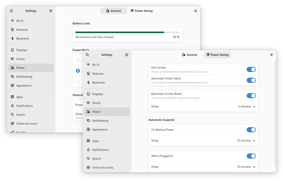Image resolution: width=283 pixels, height=181 pixels.
Task: Open hamburger menu in back Settings window
Action: coord(51,11)
